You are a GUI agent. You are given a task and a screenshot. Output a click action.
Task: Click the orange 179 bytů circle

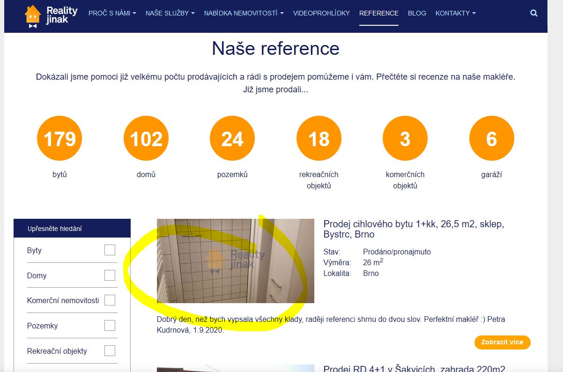click(59, 139)
